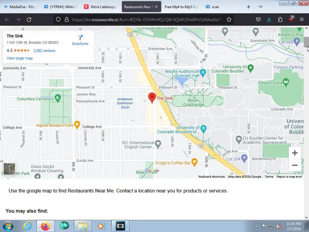Open the teal globe browser taskbar icon
The height and width of the screenshot is (232, 309).
(64, 226)
